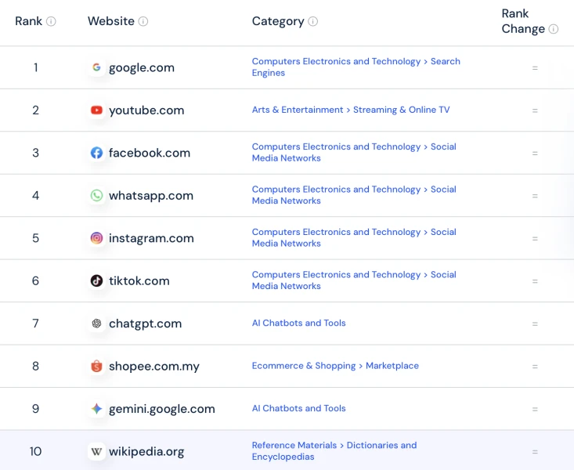Open chatgpt.com's AI Chatbots and Tools category

[x=298, y=323]
